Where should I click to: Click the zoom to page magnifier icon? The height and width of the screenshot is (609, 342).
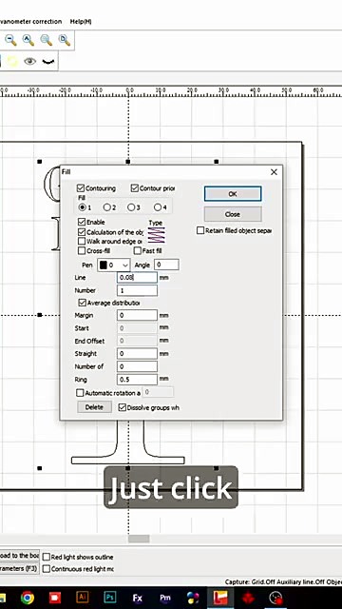coord(64,40)
